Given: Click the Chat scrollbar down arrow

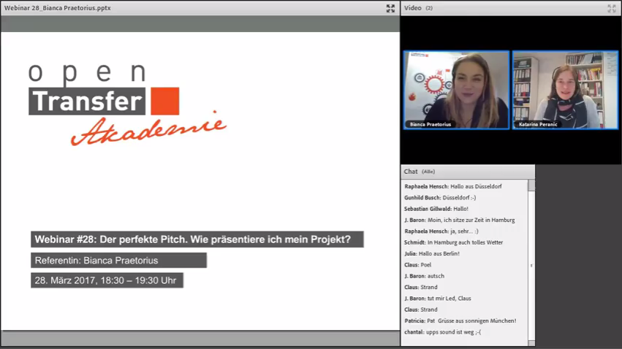Looking at the screenshot, I should tap(531, 343).
